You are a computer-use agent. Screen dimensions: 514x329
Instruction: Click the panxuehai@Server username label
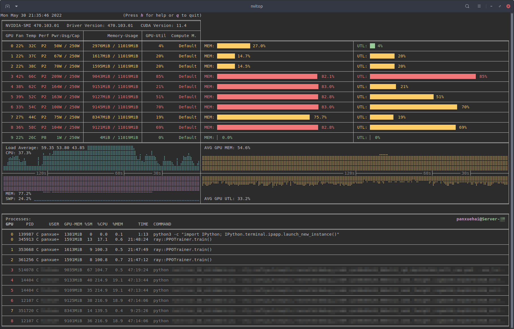(x=478, y=219)
